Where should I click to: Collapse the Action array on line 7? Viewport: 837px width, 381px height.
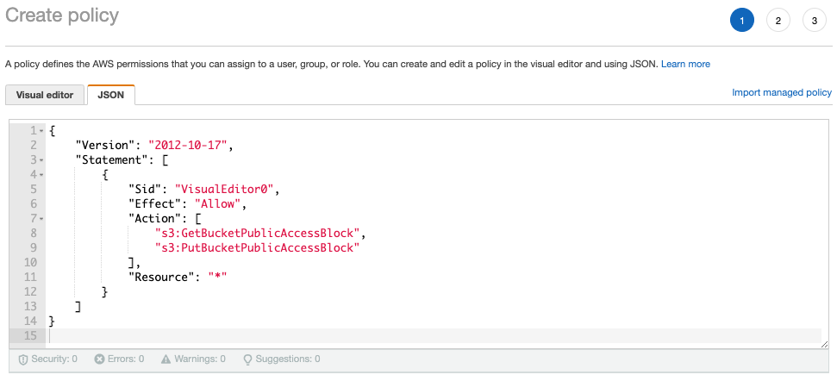click(x=41, y=219)
